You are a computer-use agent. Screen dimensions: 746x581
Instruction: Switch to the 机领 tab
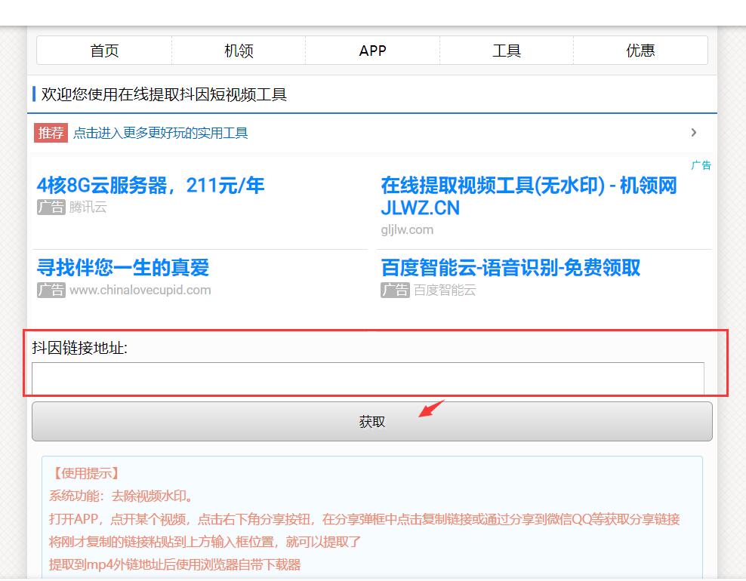(239, 51)
